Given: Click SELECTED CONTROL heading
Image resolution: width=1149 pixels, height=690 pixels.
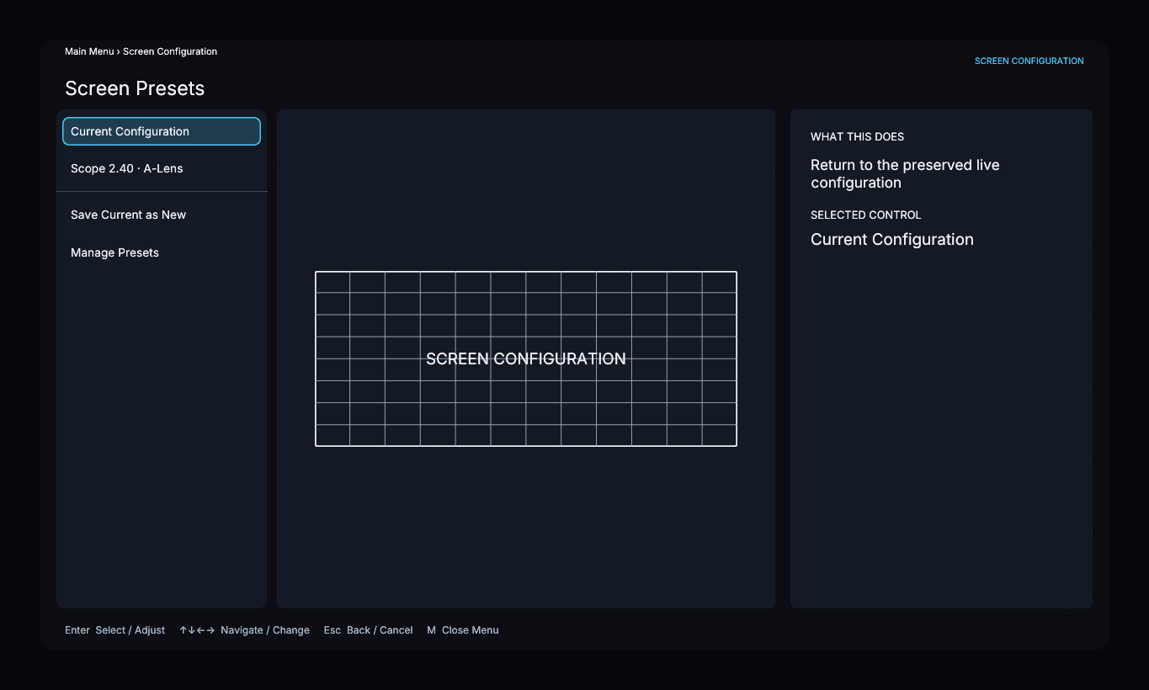Looking at the screenshot, I should point(865,215).
